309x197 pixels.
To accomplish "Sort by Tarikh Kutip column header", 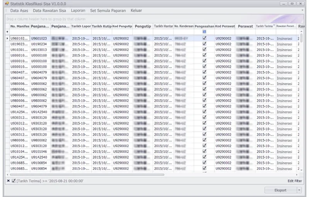I will pos(102,26).
